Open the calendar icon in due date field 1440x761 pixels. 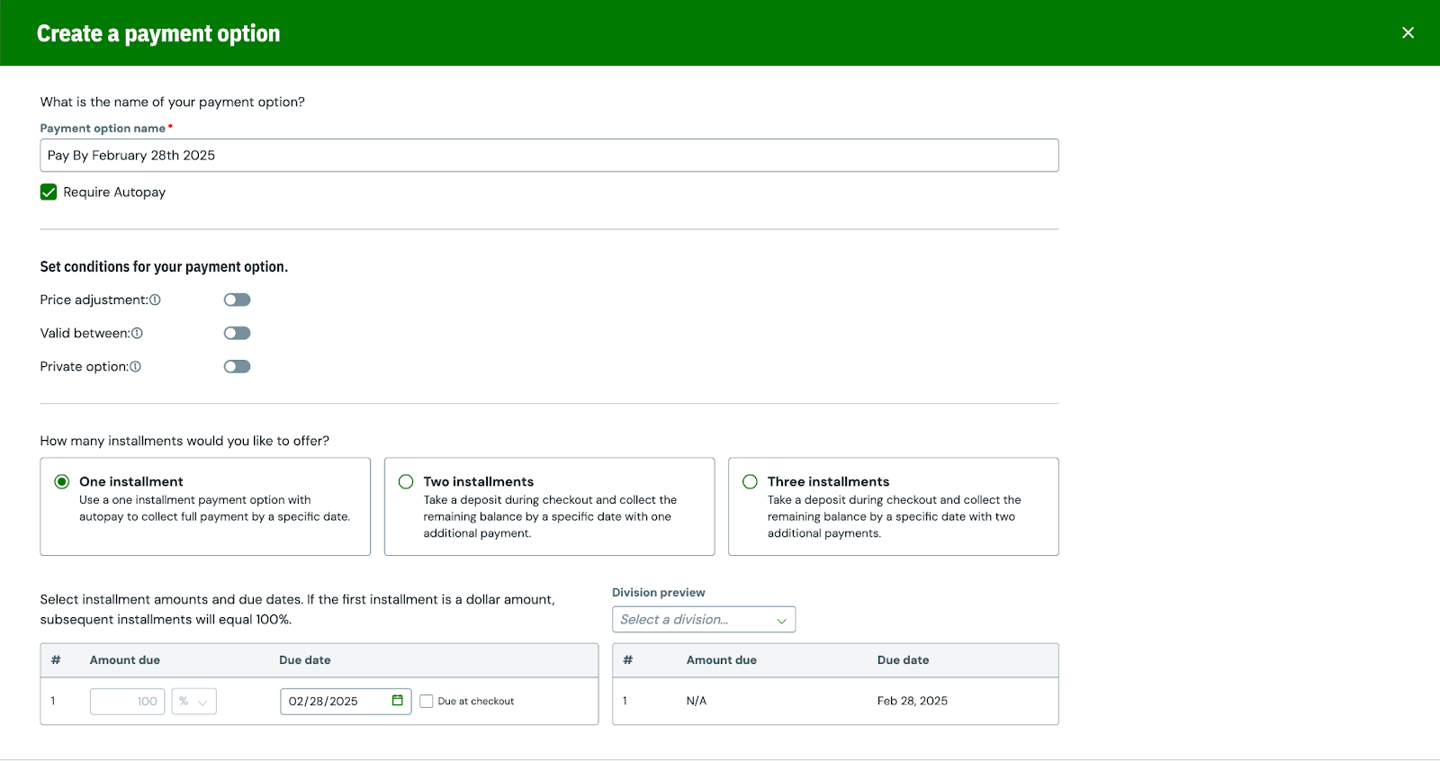pos(398,701)
